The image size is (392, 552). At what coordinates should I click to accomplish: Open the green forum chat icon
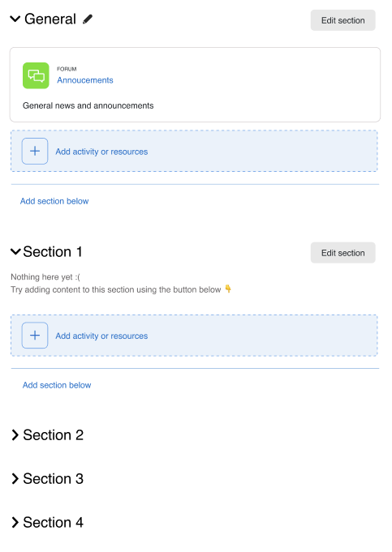(x=36, y=75)
